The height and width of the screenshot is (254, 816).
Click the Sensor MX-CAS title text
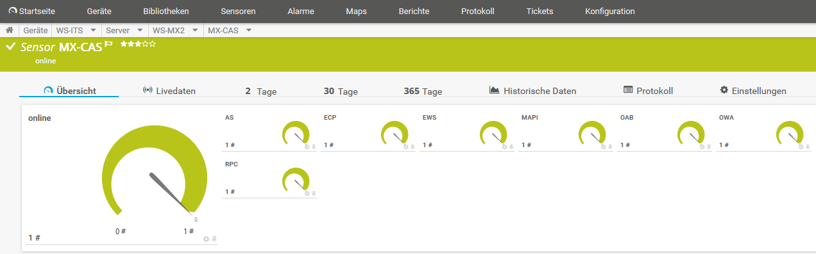62,47
